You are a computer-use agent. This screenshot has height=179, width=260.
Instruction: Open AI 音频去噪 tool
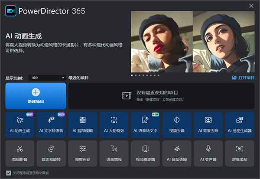pos(177,153)
